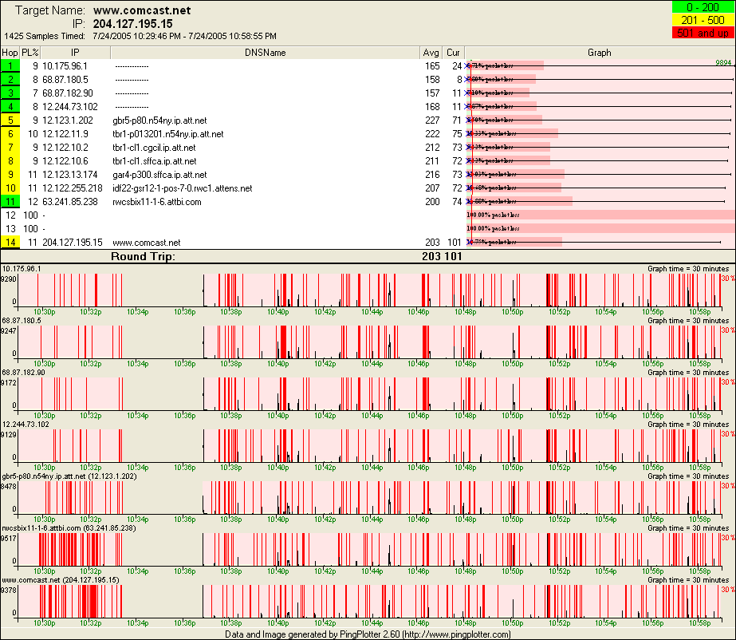
Task: Select hop 6 yellow number cell
Action: tap(10, 134)
